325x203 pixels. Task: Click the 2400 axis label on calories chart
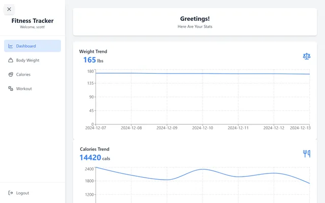tap(89, 169)
